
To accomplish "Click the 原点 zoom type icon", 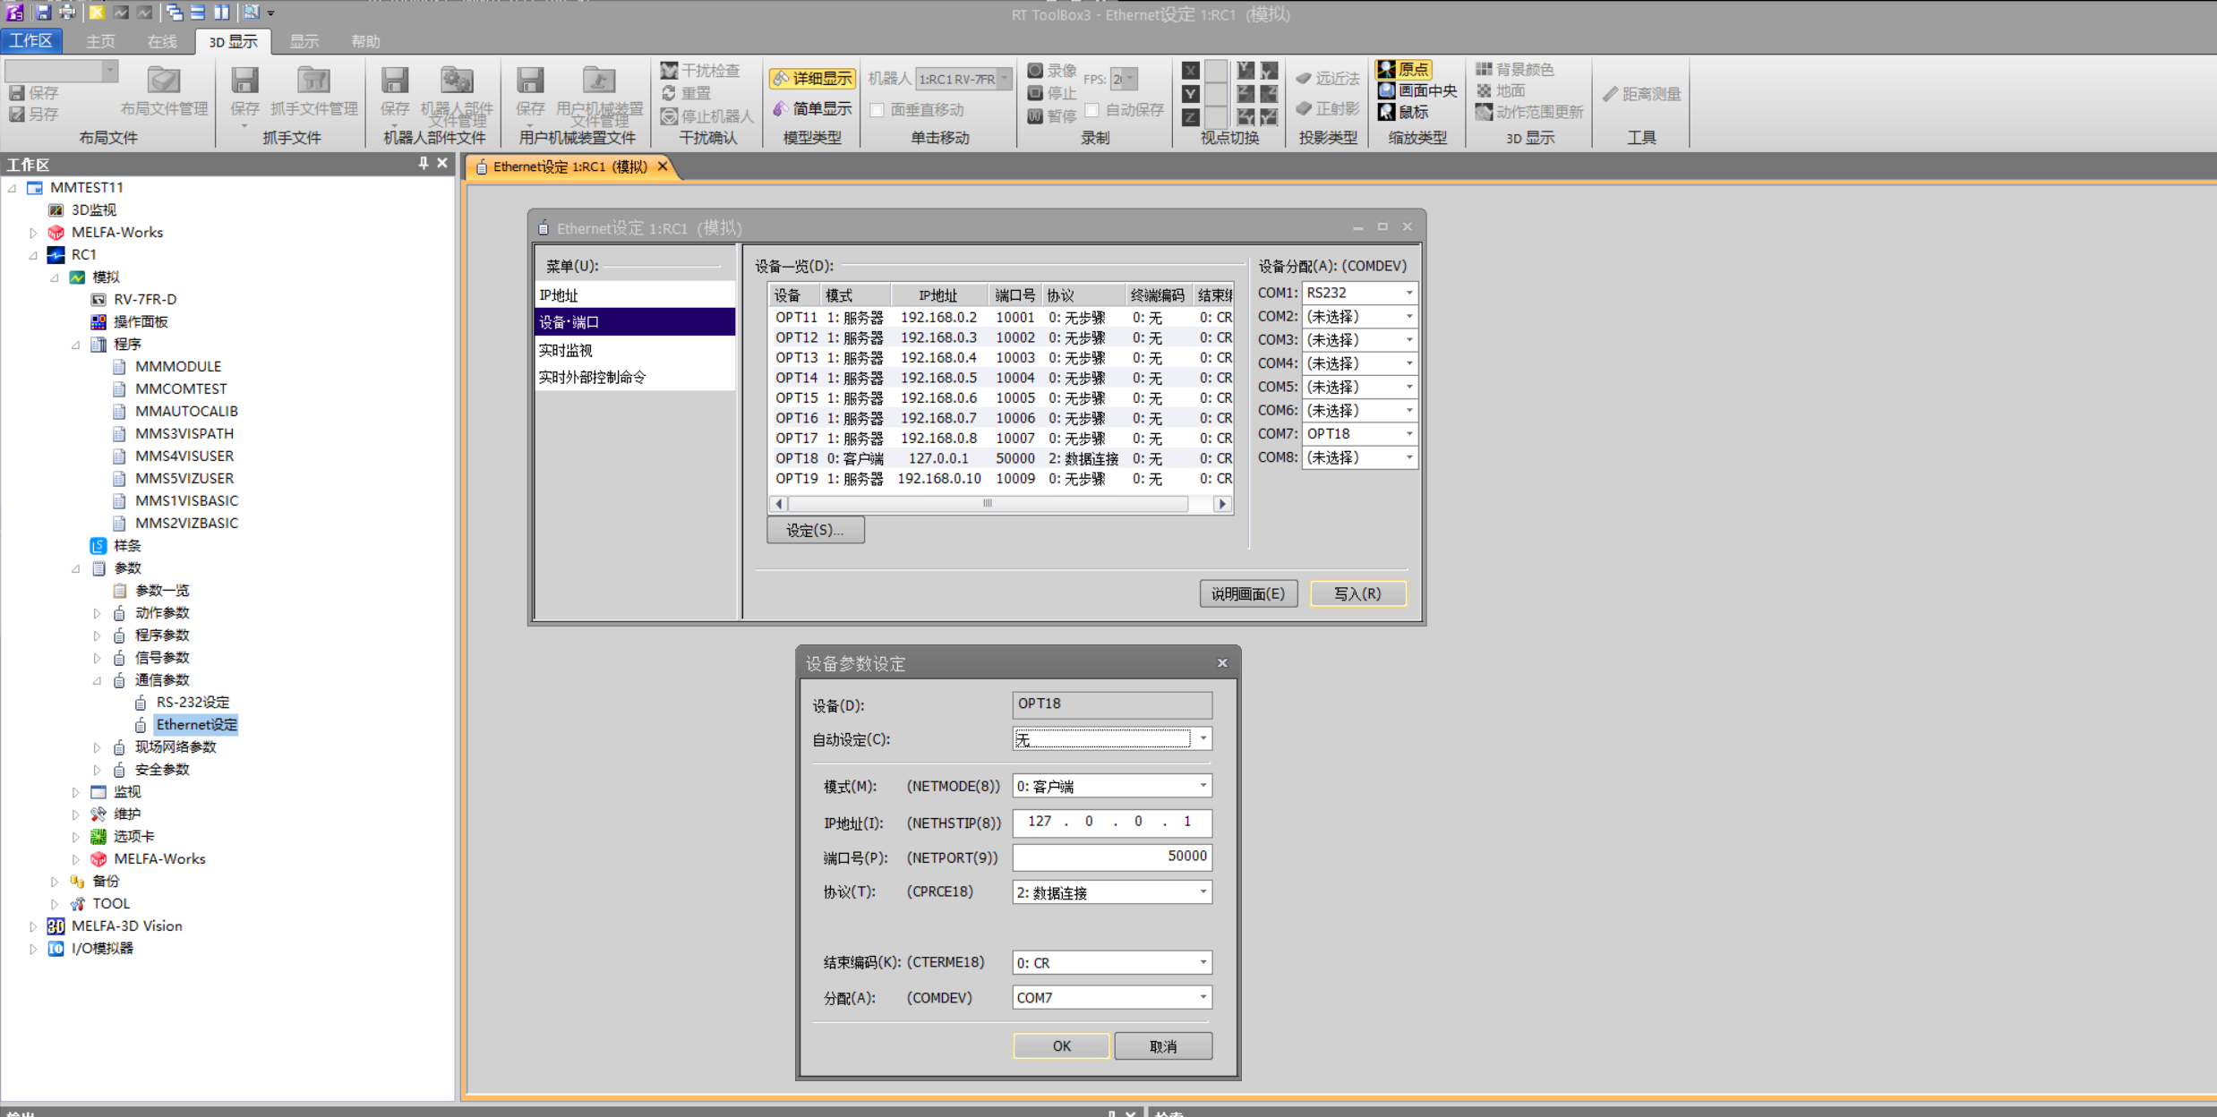I will [1387, 69].
